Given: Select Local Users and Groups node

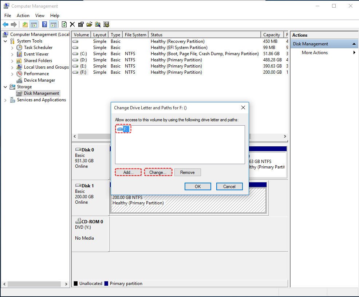Looking at the screenshot, I should click(x=46, y=67).
